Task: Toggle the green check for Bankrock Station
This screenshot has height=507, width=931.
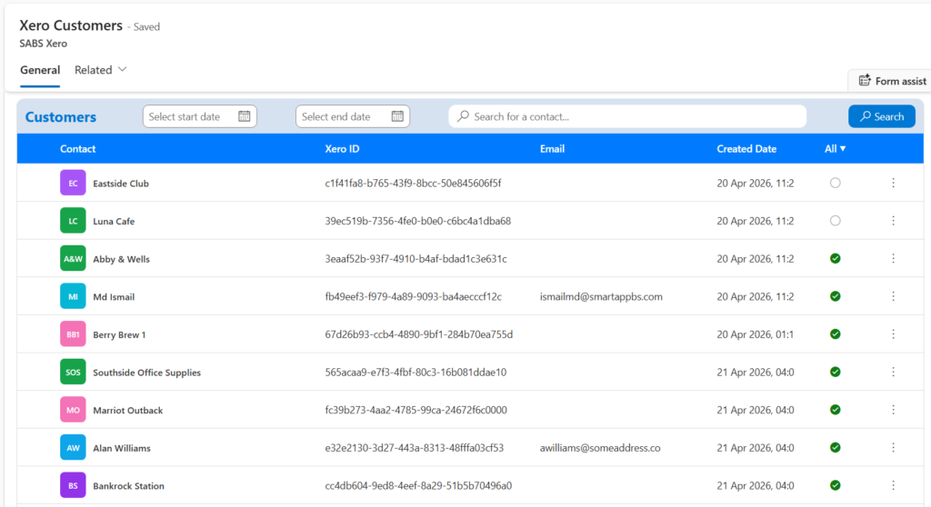Action: pos(835,485)
